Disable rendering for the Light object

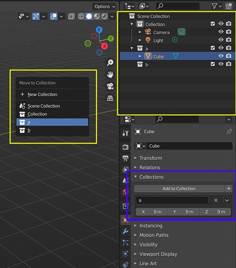click(229, 40)
